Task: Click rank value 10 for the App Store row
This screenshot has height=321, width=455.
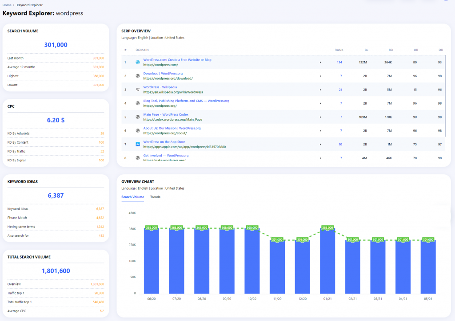Action: (x=340, y=145)
